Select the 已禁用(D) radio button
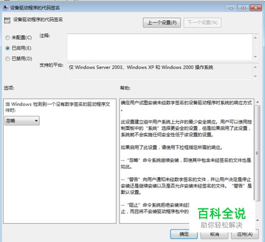 (7, 59)
